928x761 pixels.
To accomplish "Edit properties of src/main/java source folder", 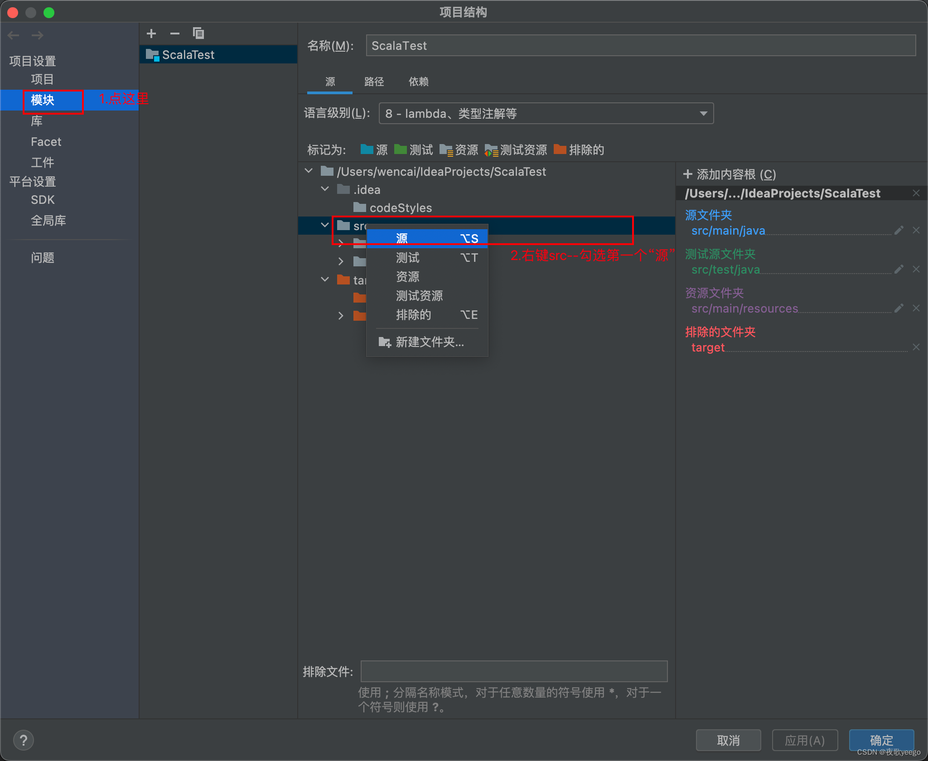I will tap(899, 231).
